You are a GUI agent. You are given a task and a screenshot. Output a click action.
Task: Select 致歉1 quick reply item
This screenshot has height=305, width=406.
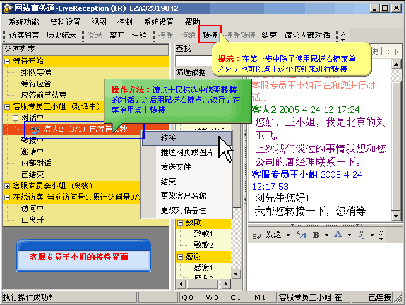(x=203, y=234)
